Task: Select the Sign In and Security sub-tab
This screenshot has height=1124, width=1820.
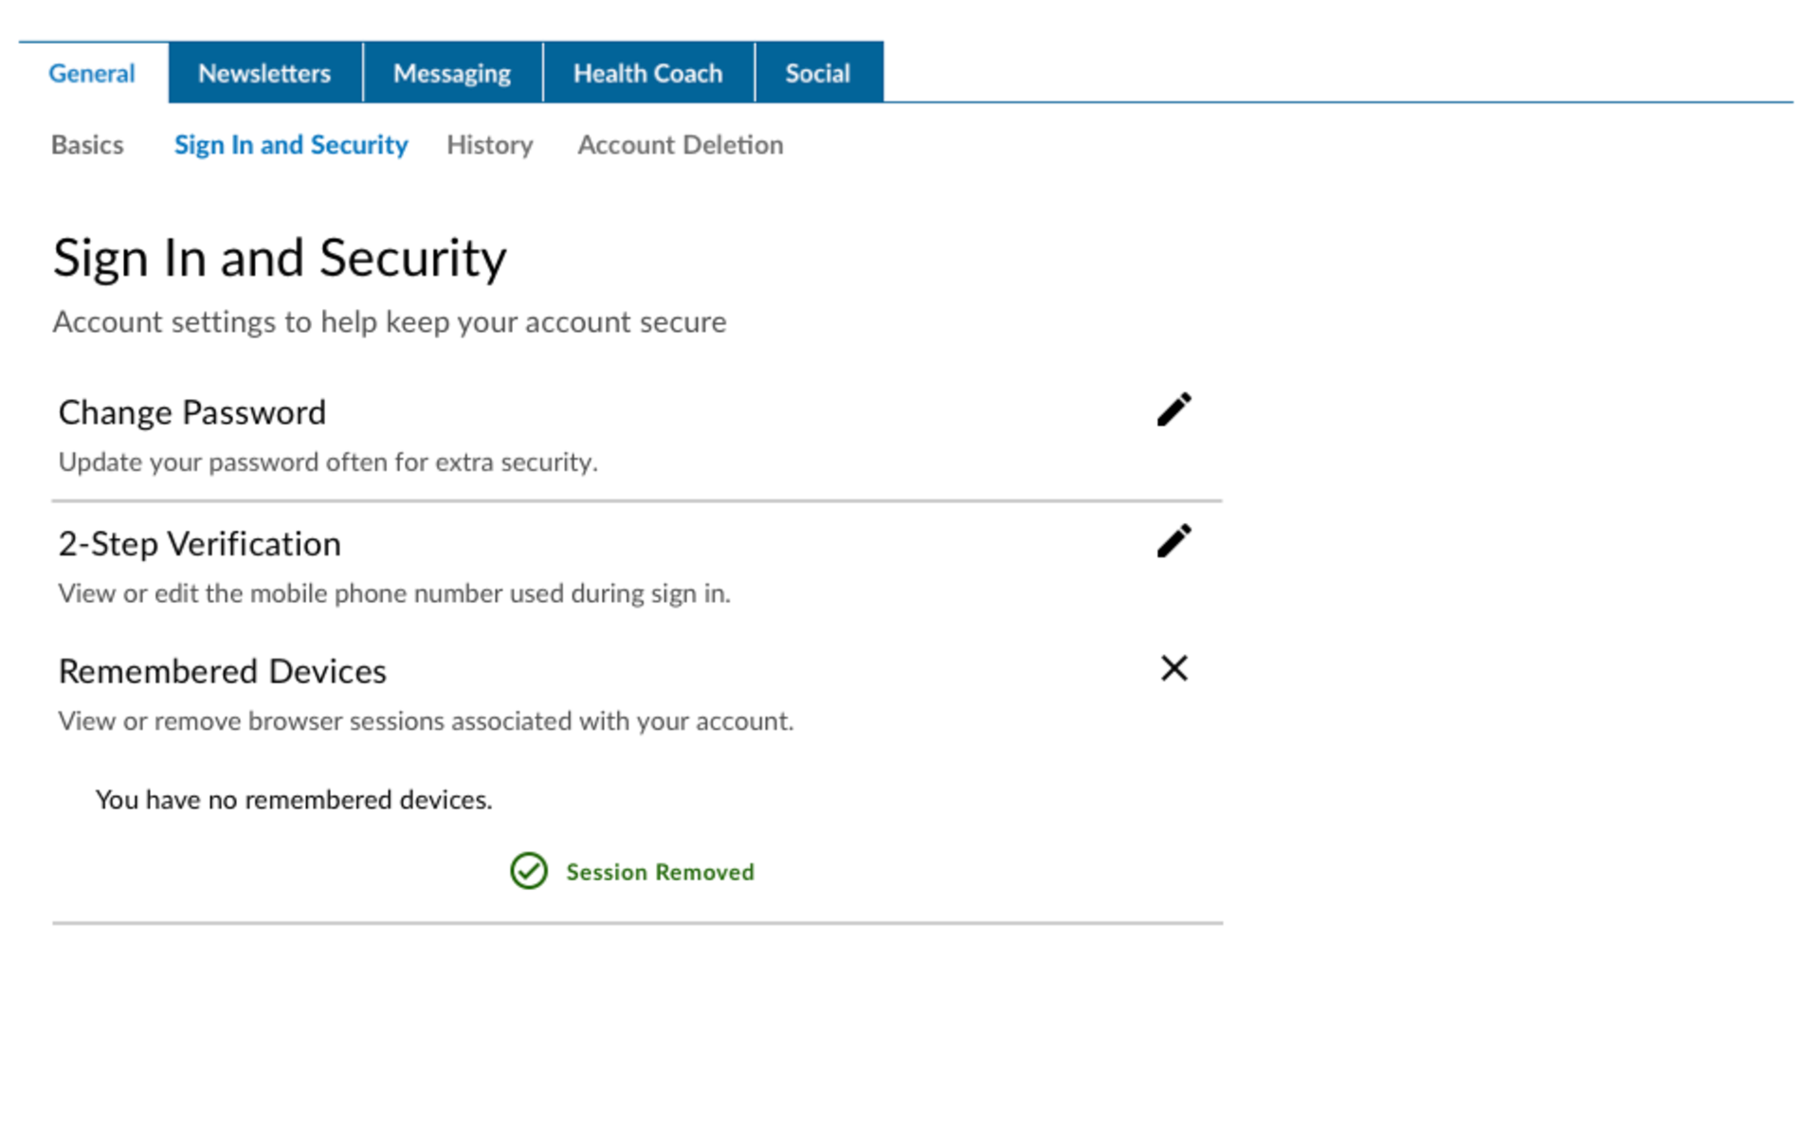Action: pos(291,145)
